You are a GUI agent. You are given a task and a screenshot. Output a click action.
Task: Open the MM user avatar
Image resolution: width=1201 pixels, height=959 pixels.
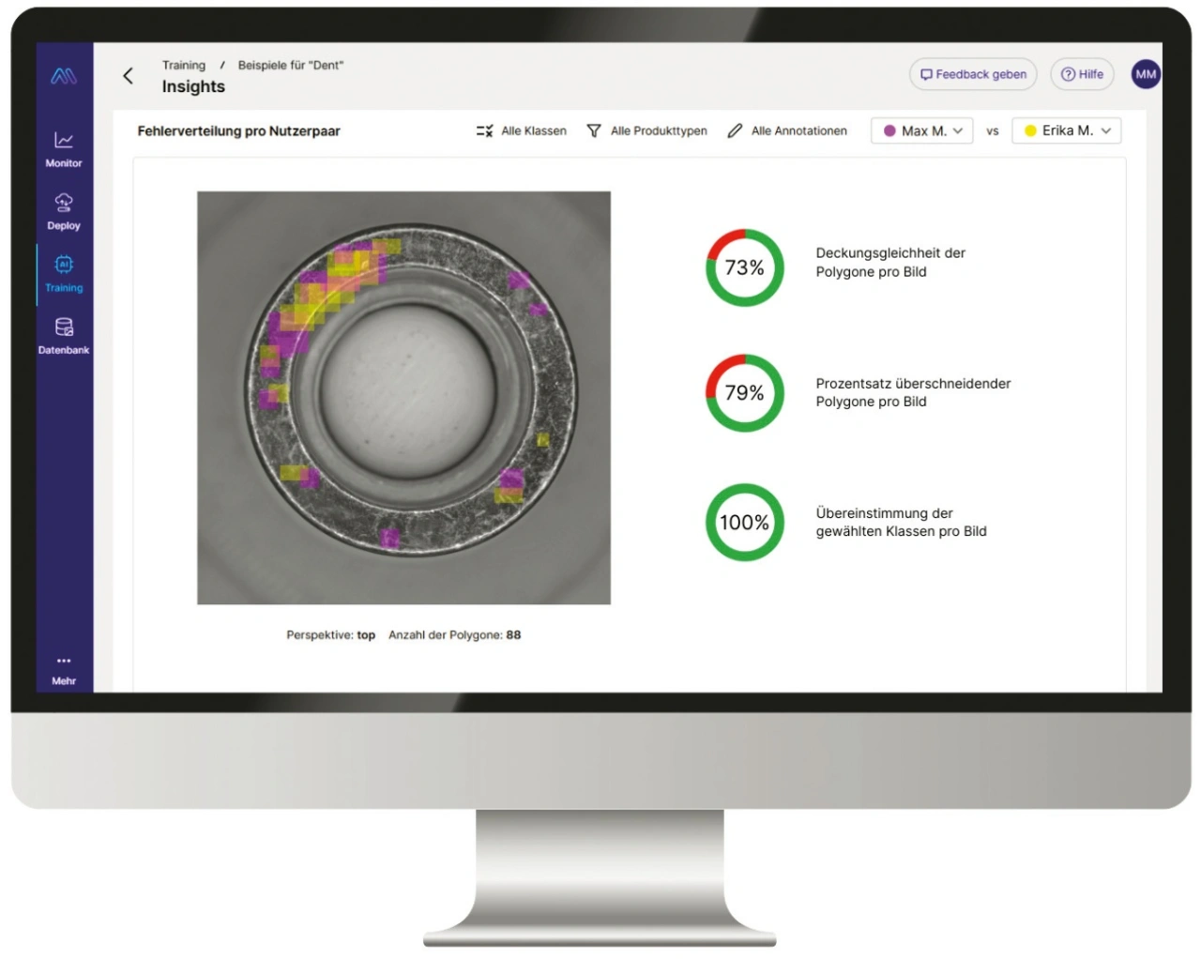[1146, 74]
